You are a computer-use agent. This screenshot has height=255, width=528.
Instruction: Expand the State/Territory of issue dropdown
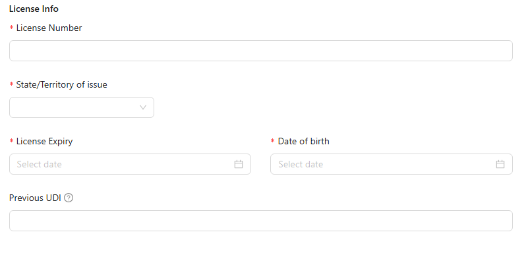82,107
